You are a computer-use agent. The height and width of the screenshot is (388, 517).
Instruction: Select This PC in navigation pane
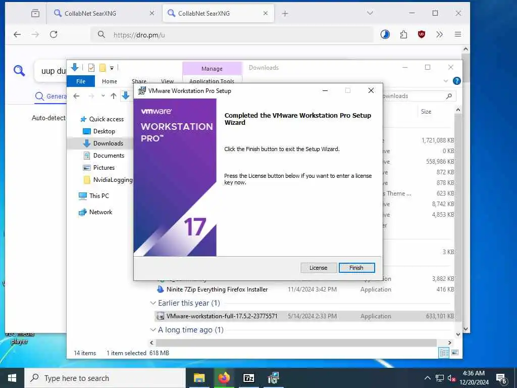99,196
